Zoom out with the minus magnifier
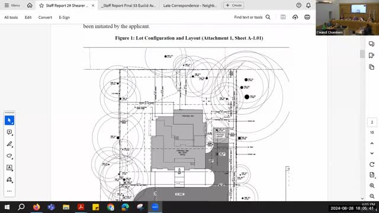The image size is (379, 213). [x=372, y=196]
